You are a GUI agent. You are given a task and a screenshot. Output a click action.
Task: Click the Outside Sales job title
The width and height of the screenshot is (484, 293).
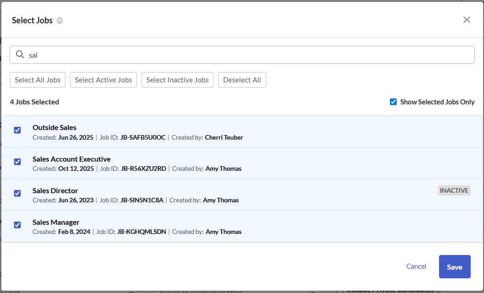tap(55, 127)
